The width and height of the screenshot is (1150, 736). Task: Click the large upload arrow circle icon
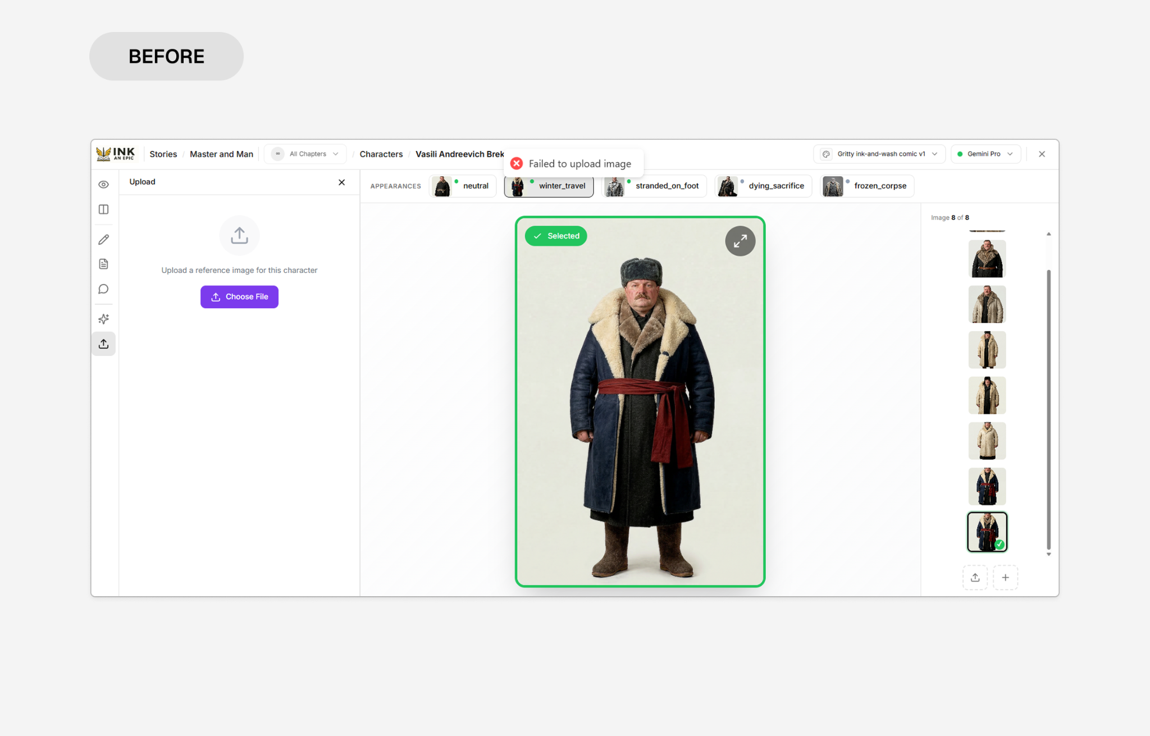(239, 235)
